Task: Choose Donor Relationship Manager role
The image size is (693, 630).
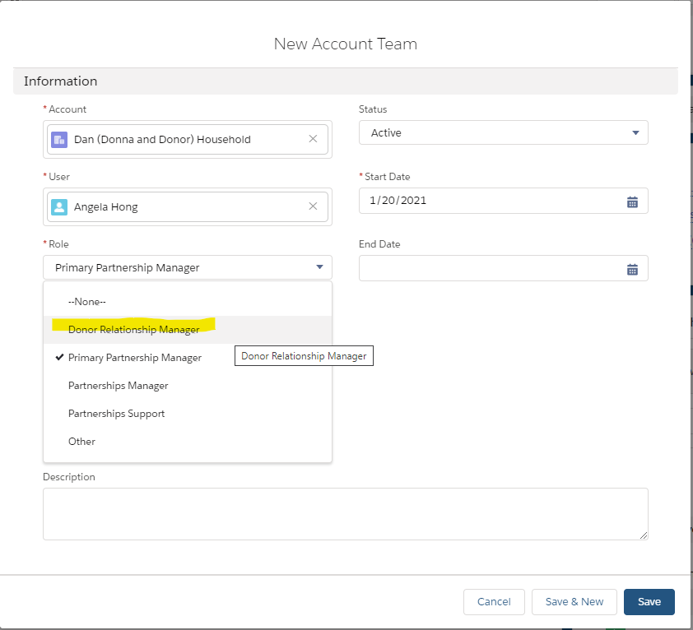Action: pyautogui.click(x=188, y=330)
